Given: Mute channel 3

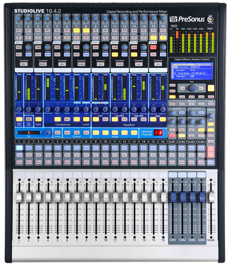Looking at the screenshot, I should point(38,162).
